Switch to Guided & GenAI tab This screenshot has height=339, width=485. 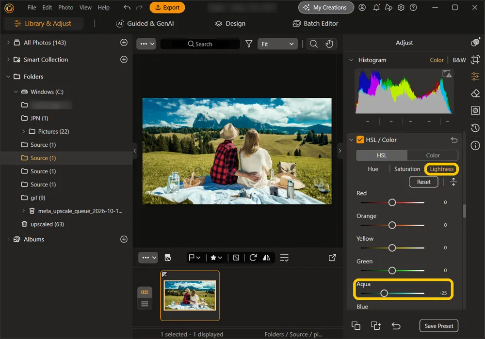(145, 23)
